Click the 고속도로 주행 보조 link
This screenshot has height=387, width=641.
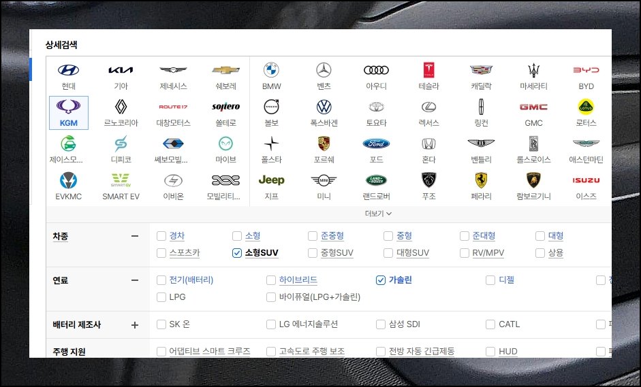312,352
